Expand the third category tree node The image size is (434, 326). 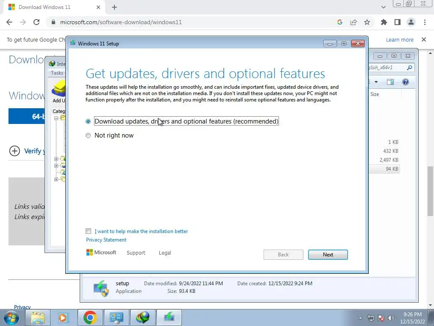pyautogui.click(x=56, y=166)
